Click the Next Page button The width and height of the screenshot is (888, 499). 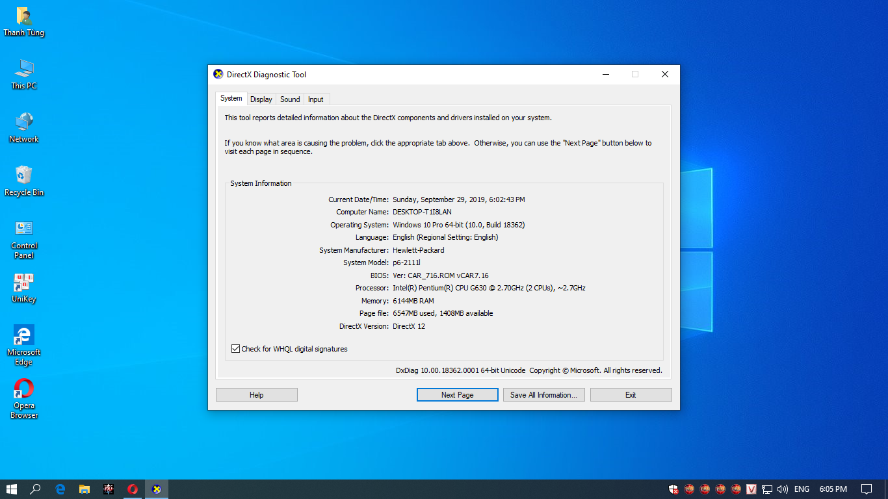tap(457, 395)
